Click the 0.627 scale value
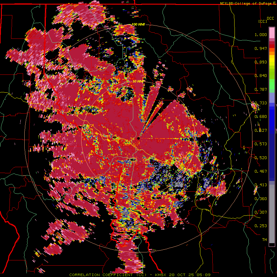The image size is (277, 277). pyautogui.click(x=261, y=130)
